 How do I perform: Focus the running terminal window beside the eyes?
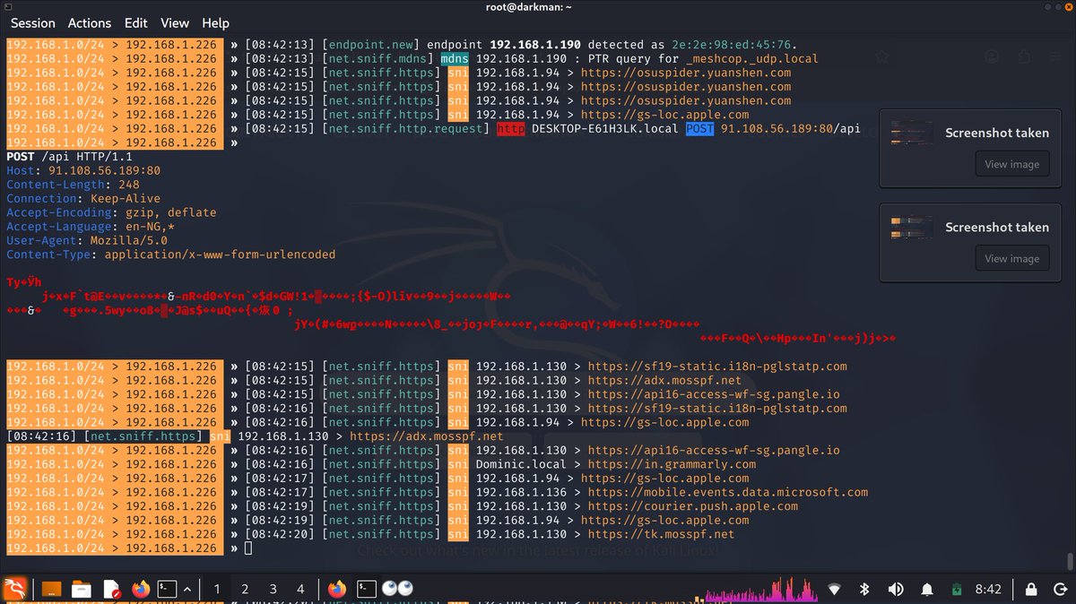[366, 589]
